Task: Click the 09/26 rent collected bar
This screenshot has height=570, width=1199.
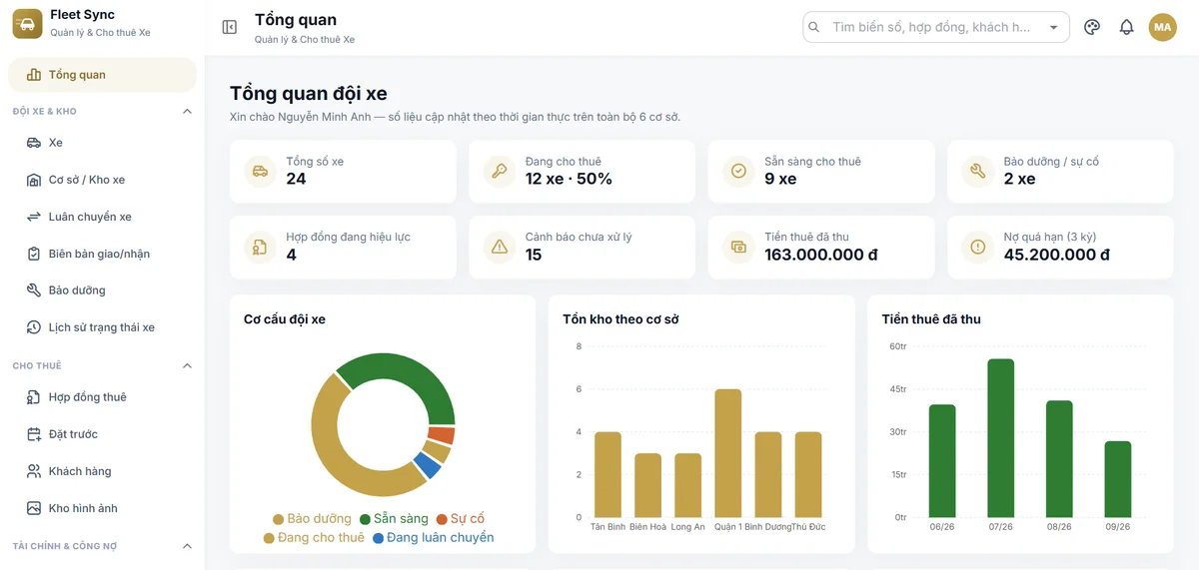Action: click(1118, 479)
